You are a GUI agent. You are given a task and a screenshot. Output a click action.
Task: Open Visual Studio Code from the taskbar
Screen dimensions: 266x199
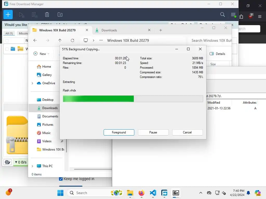point(153,193)
